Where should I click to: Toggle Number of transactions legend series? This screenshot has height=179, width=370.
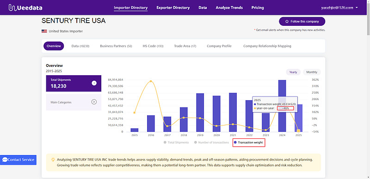[x=211, y=143]
